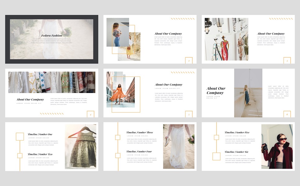
Task: Click "About Our Company" heading beside fashion sketches
Action: point(271,33)
